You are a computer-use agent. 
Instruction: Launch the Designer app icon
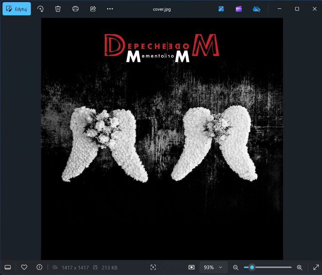tap(221, 9)
